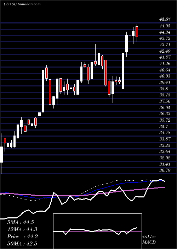Click the 38.18 price axis label
The width and height of the screenshot is (177, 249).
point(165,95)
